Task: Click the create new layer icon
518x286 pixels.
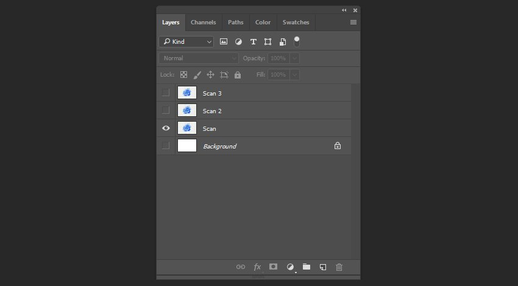Action: coord(323,267)
